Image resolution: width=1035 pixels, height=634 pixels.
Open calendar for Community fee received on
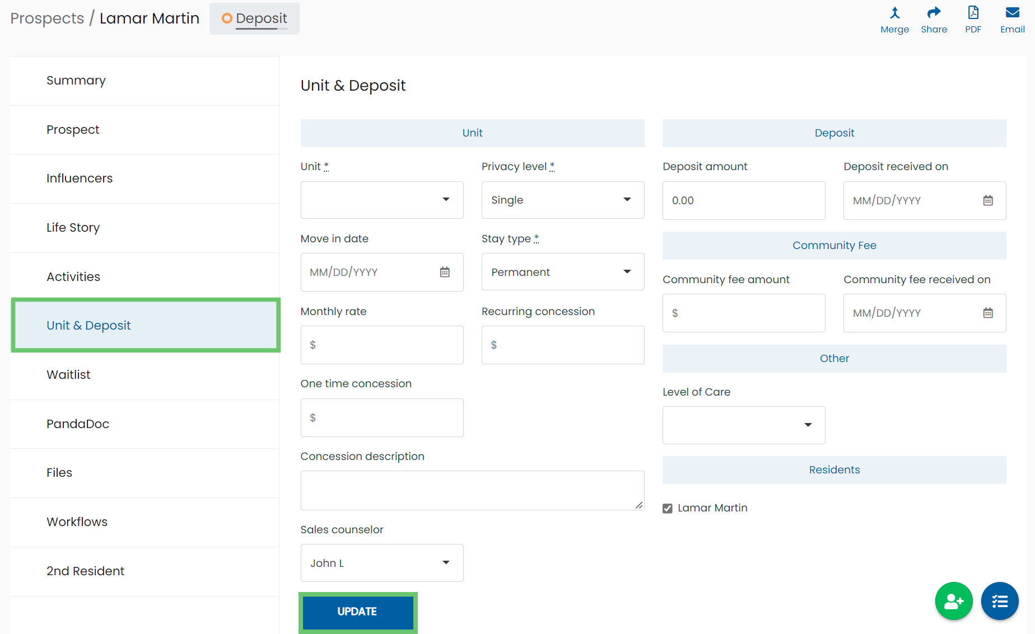988,313
